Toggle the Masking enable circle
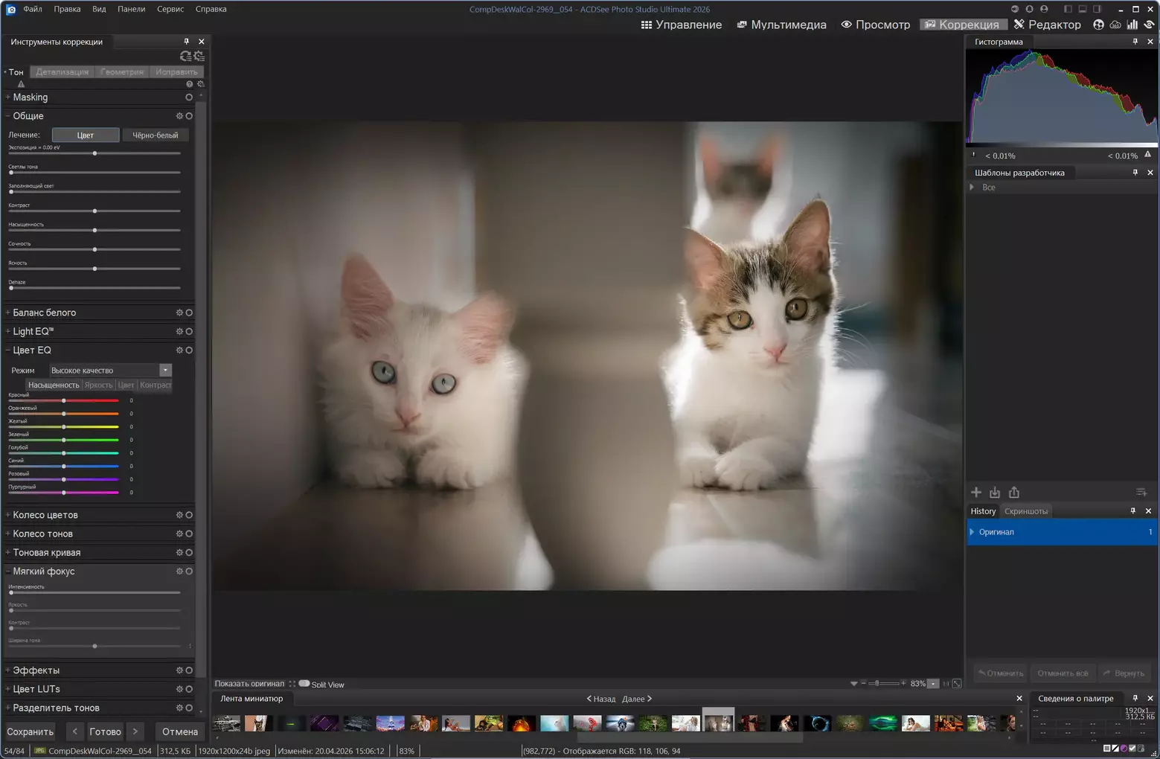Screen dimensions: 1160x759 pos(189,97)
